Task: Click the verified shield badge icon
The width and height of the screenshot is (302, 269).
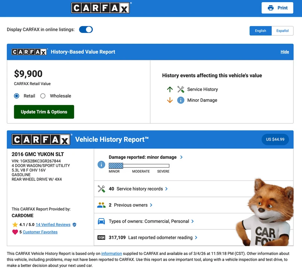Action: [x=74, y=225]
